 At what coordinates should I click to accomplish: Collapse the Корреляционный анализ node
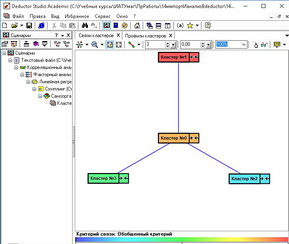(x=16, y=67)
